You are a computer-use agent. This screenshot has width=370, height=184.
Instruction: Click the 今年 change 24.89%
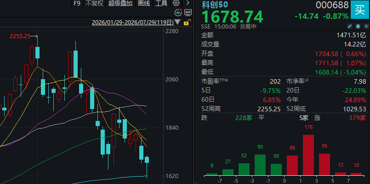point(355,100)
